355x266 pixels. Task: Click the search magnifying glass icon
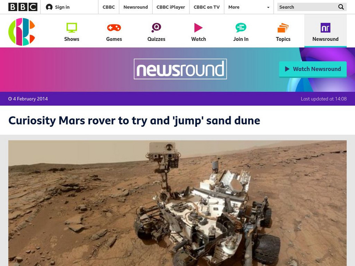341,7
